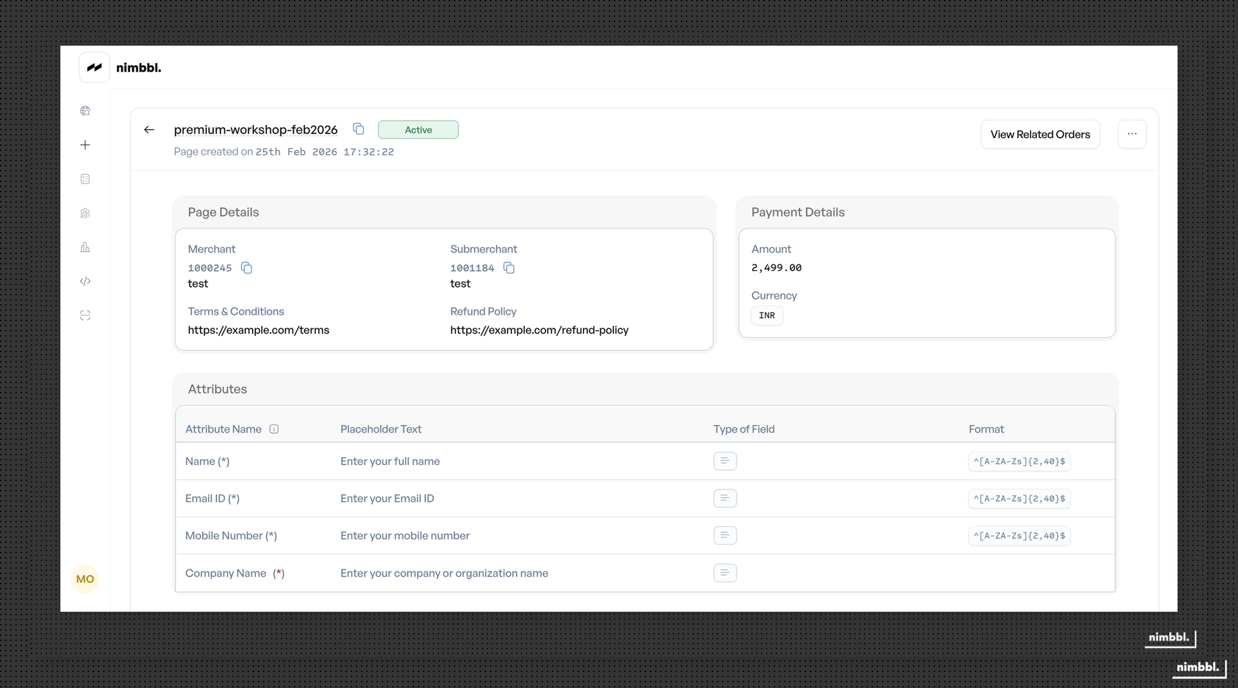Click the info icon beside Attribute Name
Screen dimensions: 1238x688
[x=274, y=429]
